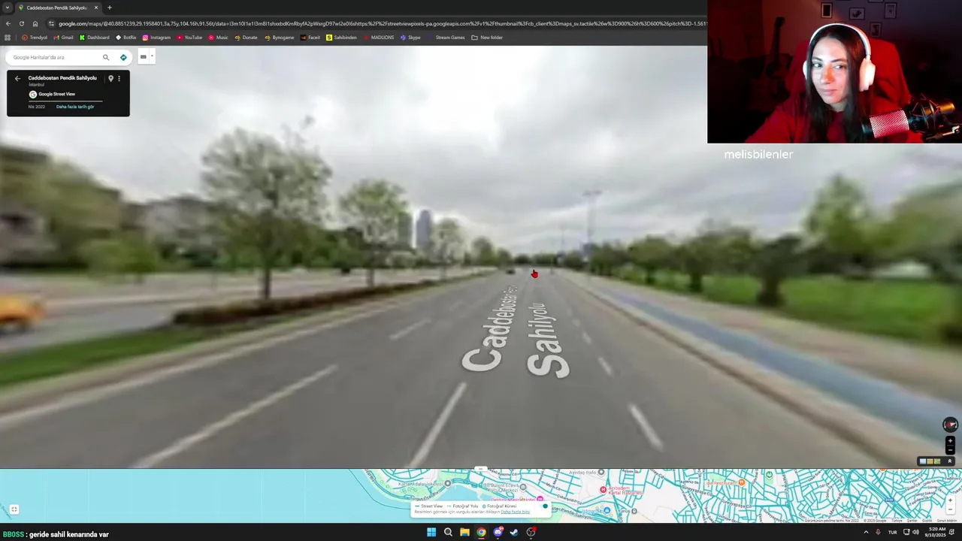
Task: Click the keyboard input tools icon
Action: [144, 56]
